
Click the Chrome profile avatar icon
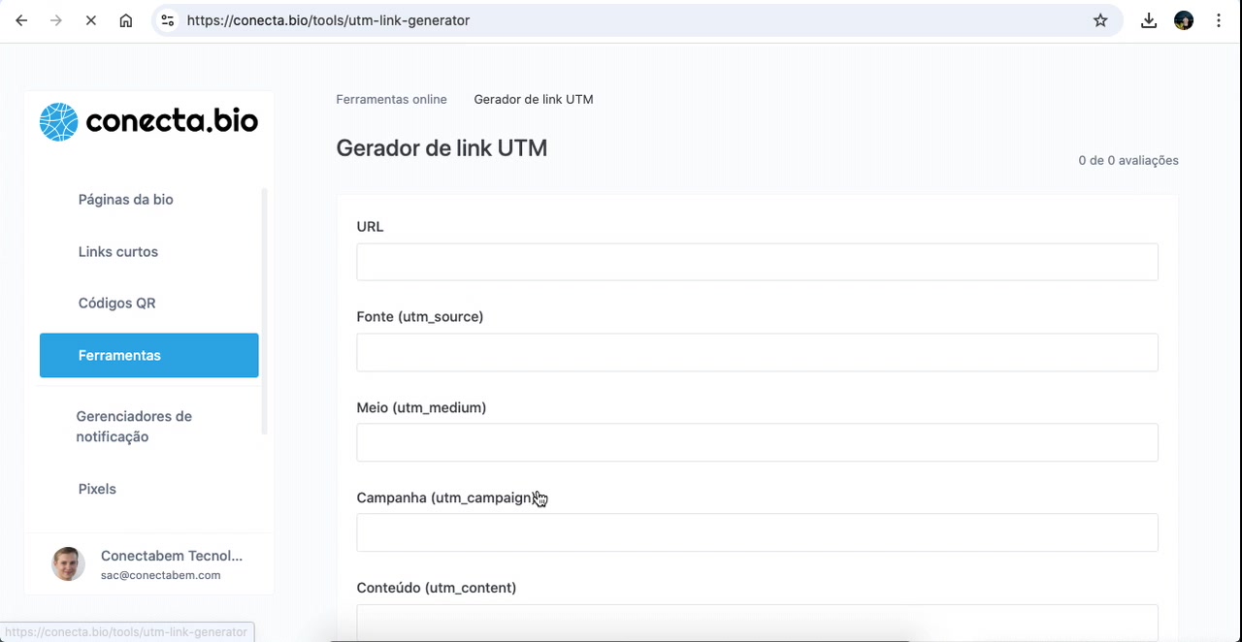1183,19
